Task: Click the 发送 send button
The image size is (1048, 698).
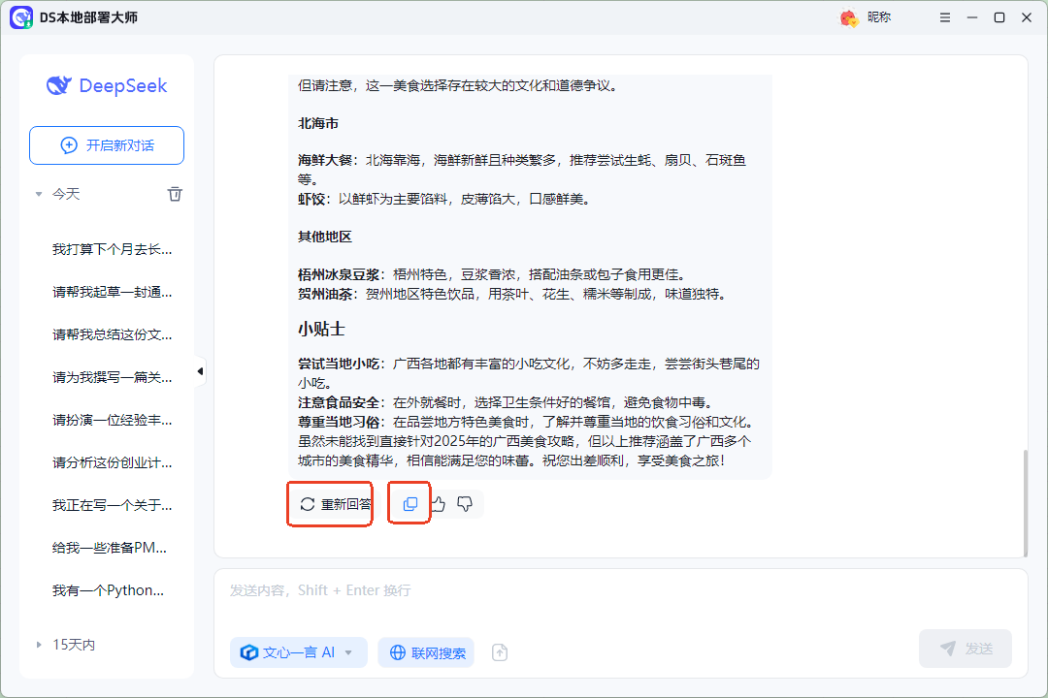Action: pos(966,648)
